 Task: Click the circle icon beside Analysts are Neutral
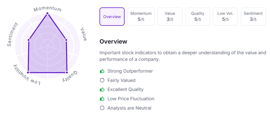click(102, 108)
